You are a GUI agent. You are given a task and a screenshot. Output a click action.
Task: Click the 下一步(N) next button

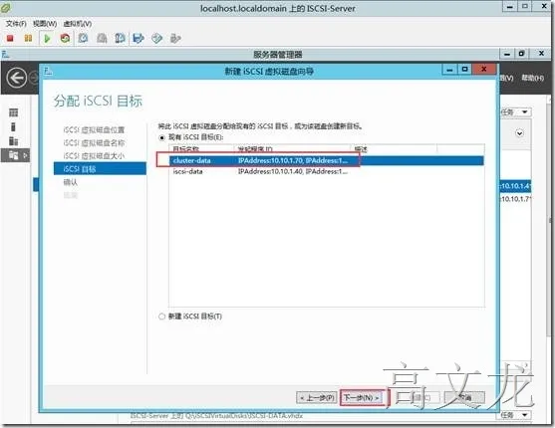[x=362, y=397]
